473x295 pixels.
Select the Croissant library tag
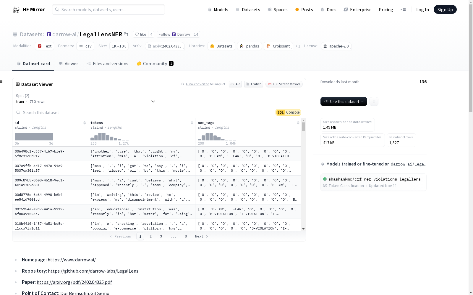click(278, 46)
